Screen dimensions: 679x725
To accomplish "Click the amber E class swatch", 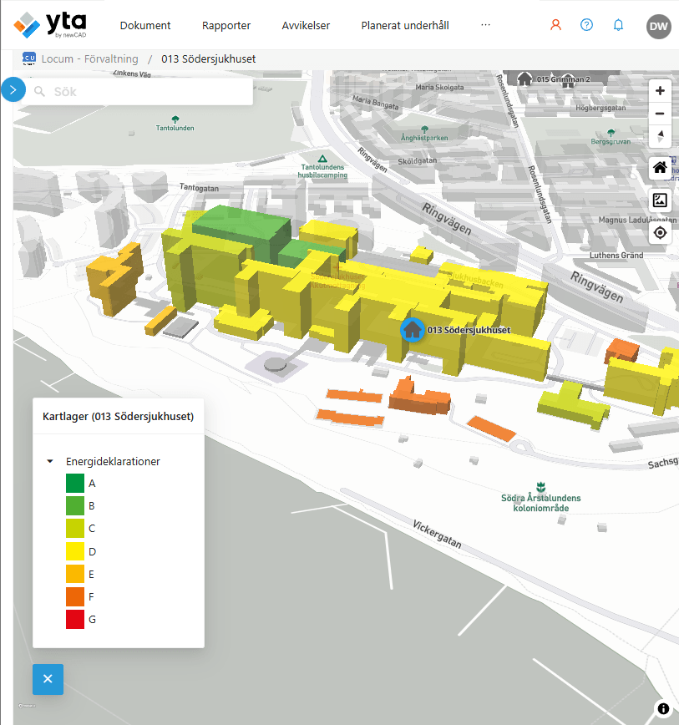I will pyautogui.click(x=75, y=574).
